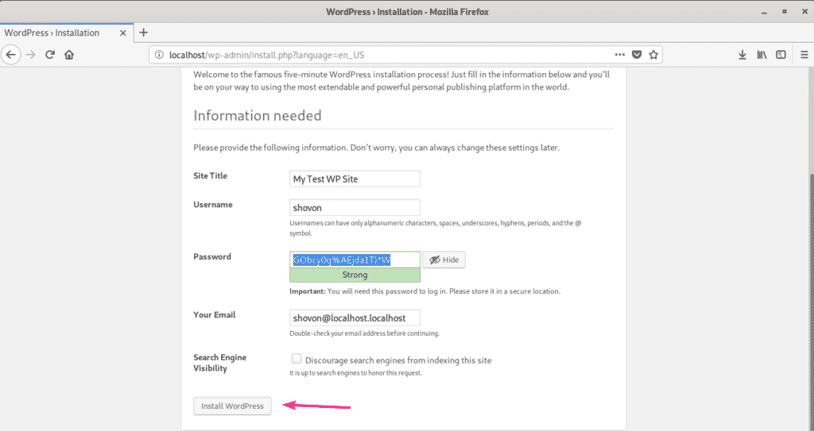Hide the password with Hide button

(444, 260)
